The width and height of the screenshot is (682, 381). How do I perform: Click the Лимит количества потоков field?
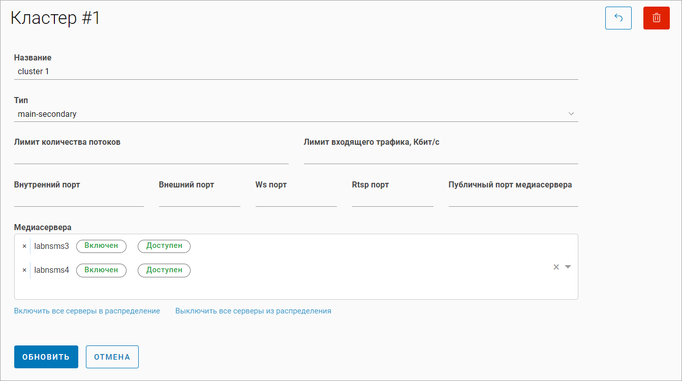151,156
